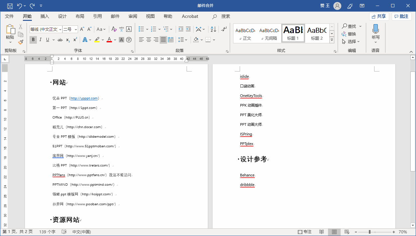Expand the Styles gallery
The image size is (416, 236).
(x=332, y=40)
